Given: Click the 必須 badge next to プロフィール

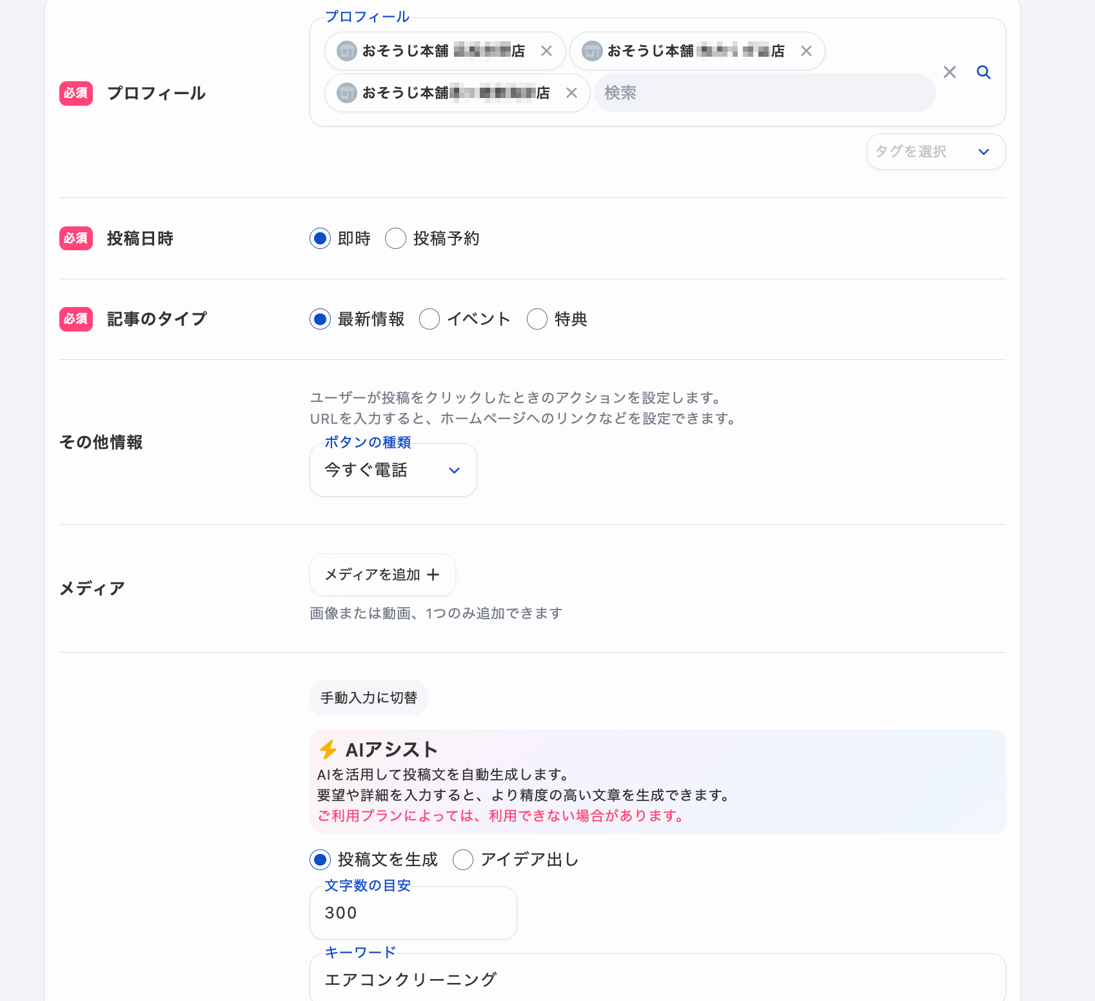Looking at the screenshot, I should point(76,94).
